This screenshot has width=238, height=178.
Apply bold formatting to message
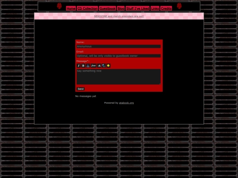click(x=83, y=65)
